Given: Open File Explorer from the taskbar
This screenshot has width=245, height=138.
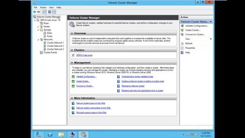Looking at the screenshot, I should (61, 135).
